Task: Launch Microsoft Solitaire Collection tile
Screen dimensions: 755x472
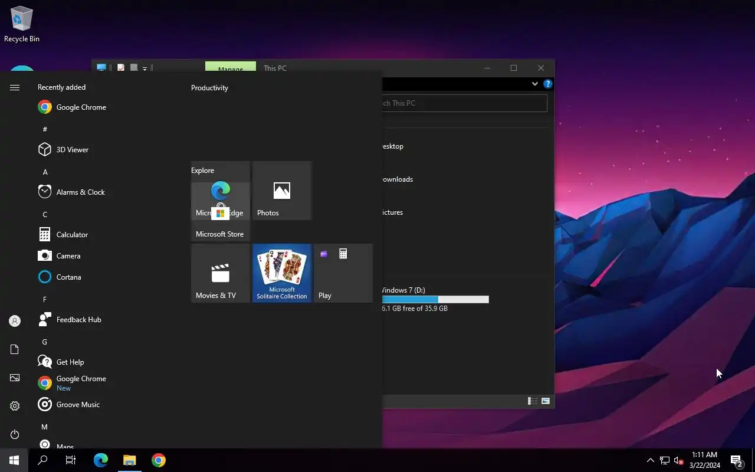Action: [282, 273]
